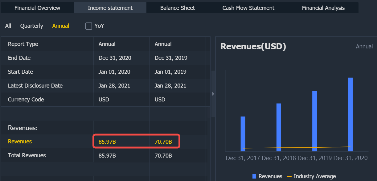Click the Dec 31, 2020 revenue bar
The width and height of the screenshot is (377, 181).
click(350, 114)
